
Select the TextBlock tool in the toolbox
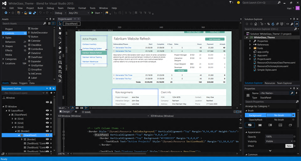(60, 72)
